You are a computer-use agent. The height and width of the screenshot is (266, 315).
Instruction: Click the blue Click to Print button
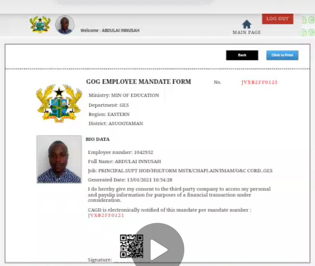[x=282, y=55]
